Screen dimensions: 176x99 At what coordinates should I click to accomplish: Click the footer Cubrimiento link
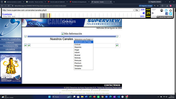pyautogui.click(x=86, y=91)
